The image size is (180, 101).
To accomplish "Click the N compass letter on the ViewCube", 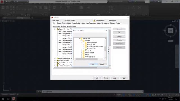I will pos(170,25).
